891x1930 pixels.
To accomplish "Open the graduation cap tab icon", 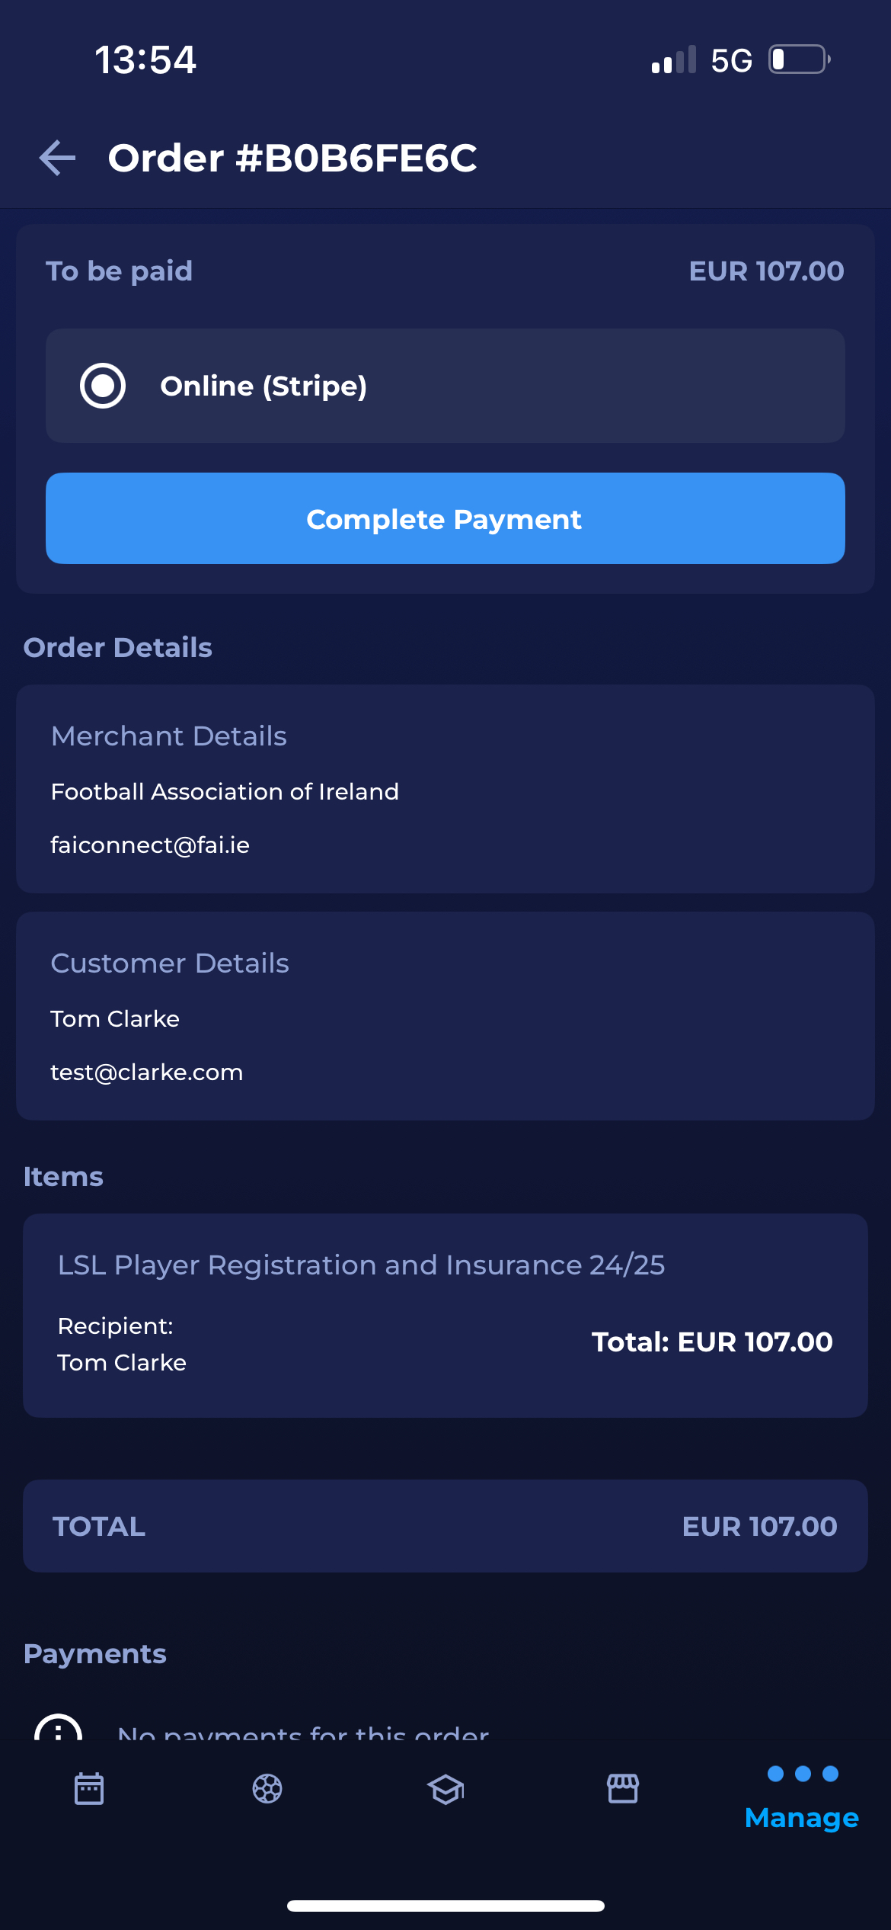I will pos(445,1788).
